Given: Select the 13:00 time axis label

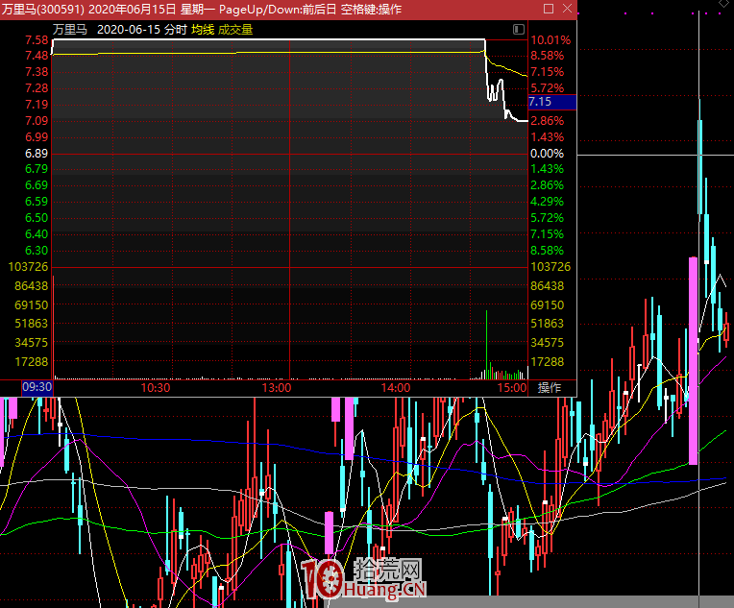Looking at the screenshot, I should point(276,388).
